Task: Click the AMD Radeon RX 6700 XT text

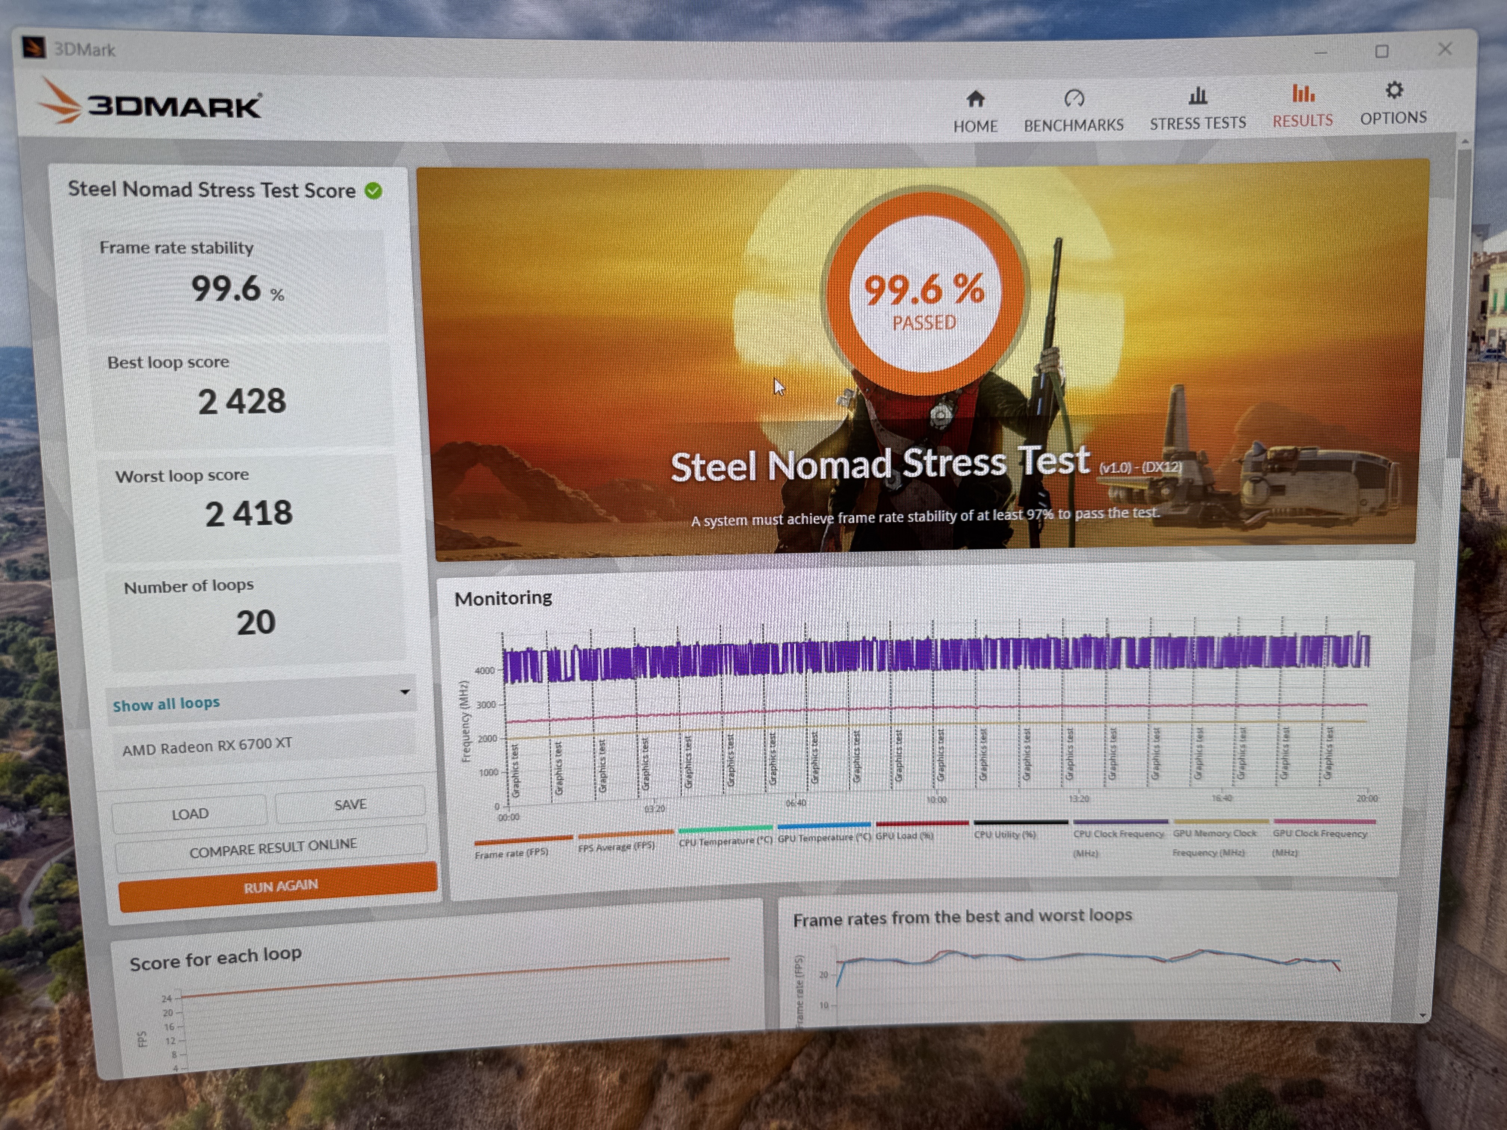Action: (x=206, y=746)
